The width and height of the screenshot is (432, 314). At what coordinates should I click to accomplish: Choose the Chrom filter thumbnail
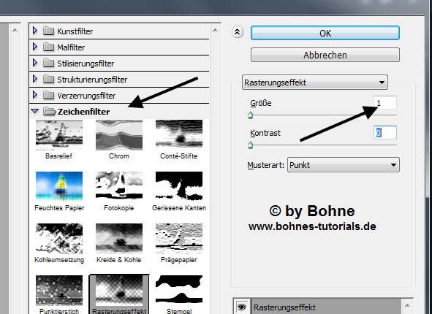[x=119, y=135]
